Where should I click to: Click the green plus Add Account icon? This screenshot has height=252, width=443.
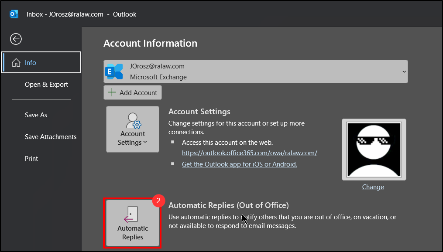pos(112,92)
